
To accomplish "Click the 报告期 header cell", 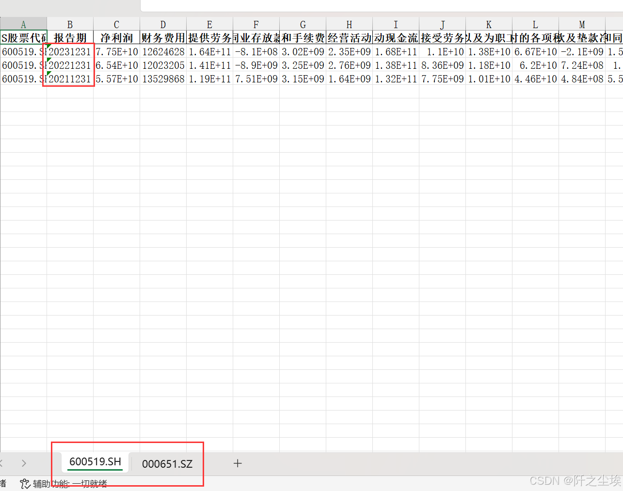I will (x=70, y=38).
